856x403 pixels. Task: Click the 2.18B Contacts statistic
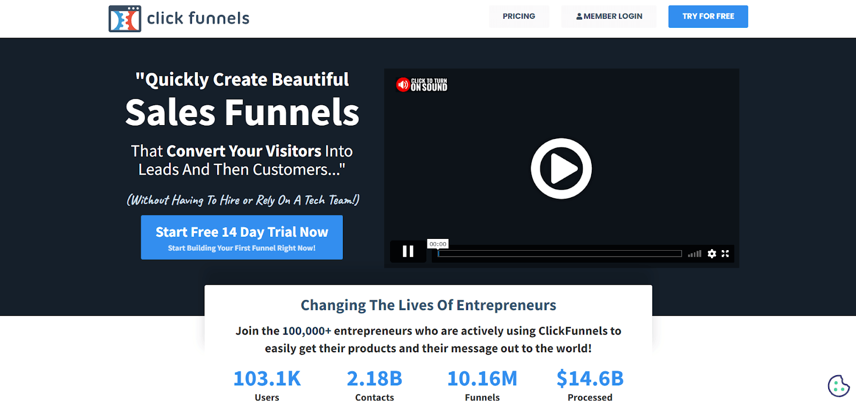(x=374, y=385)
